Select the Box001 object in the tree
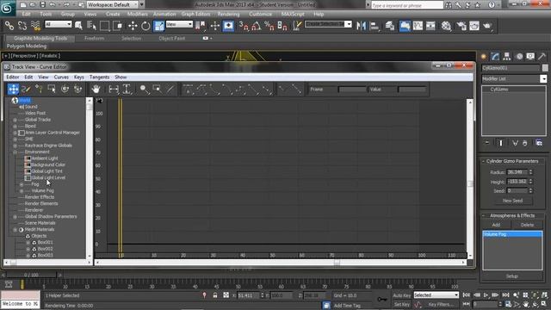Screen dimensions: 551x310 click(x=46, y=243)
